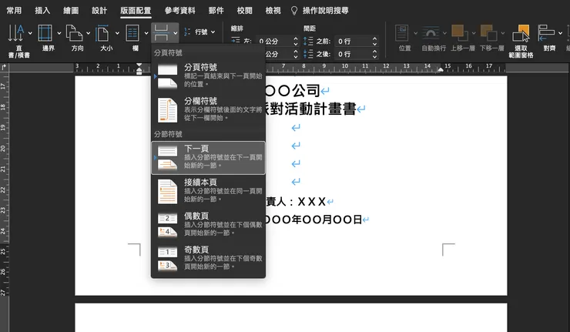570x332 pixels.
Task: Expand the 上移一層 dropdown arrow
Action: (x=474, y=33)
